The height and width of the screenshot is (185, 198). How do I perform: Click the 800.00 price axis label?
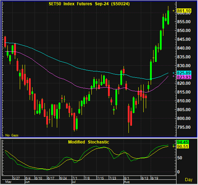(x=184, y=118)
